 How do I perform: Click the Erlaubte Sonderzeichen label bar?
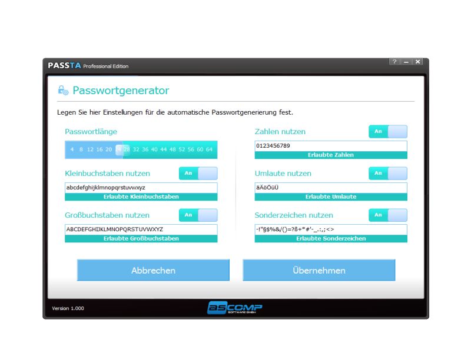pos(331,238)
